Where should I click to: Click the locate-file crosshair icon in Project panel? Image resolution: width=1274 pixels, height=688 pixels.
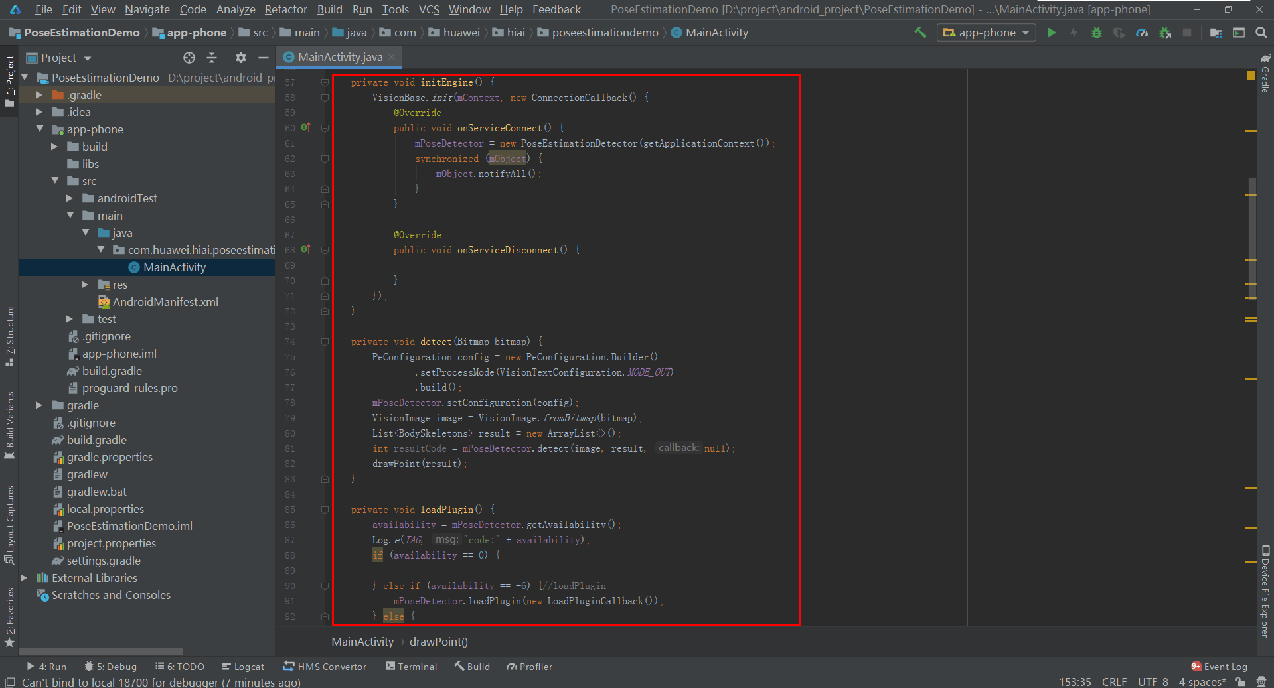tap(189, 58)
